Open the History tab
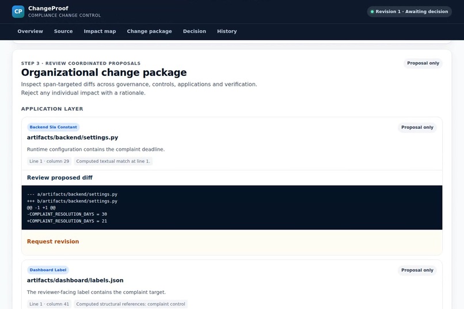Image resolution: width=464 pixels, height=309 pixels. tap(227, 31)
